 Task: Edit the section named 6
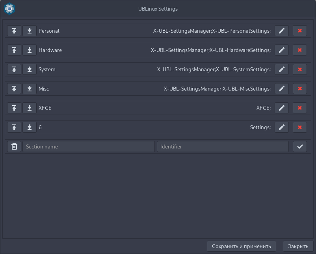(x=281, y=127)
